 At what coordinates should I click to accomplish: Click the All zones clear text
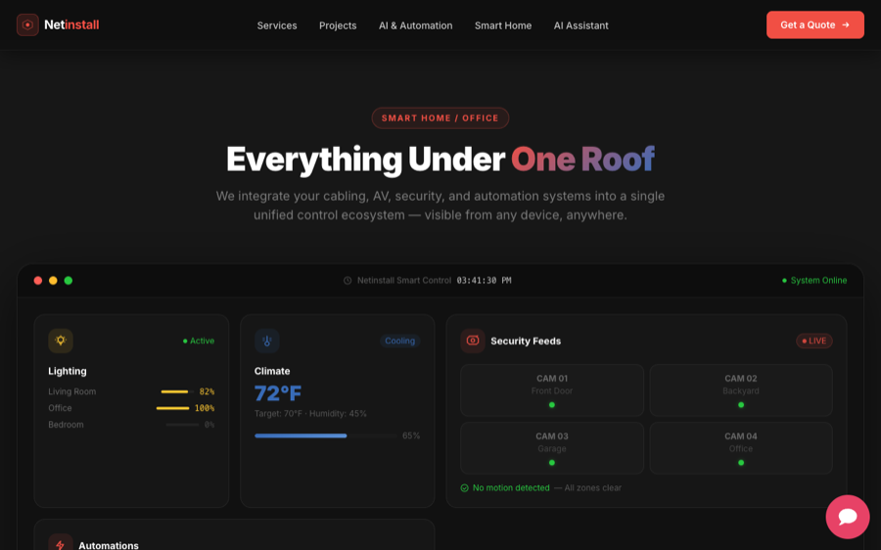coord(593,487)
